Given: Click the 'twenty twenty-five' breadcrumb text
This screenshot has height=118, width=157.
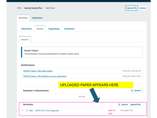Looking at the screenshot, I should pos(33,8).
